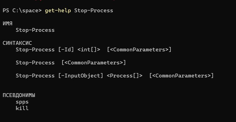236x122 pixels.
Task: Click the get-help command text
Action: point(58,11)
